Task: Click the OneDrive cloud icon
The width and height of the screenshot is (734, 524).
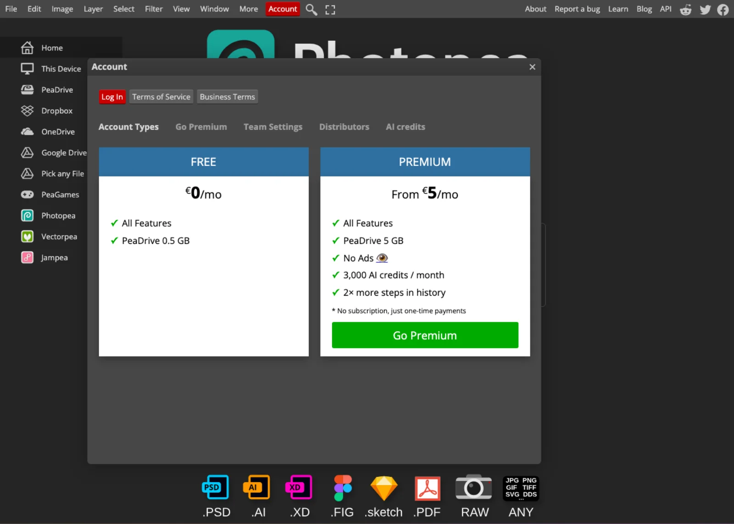Action: click(x=27, y=132)
